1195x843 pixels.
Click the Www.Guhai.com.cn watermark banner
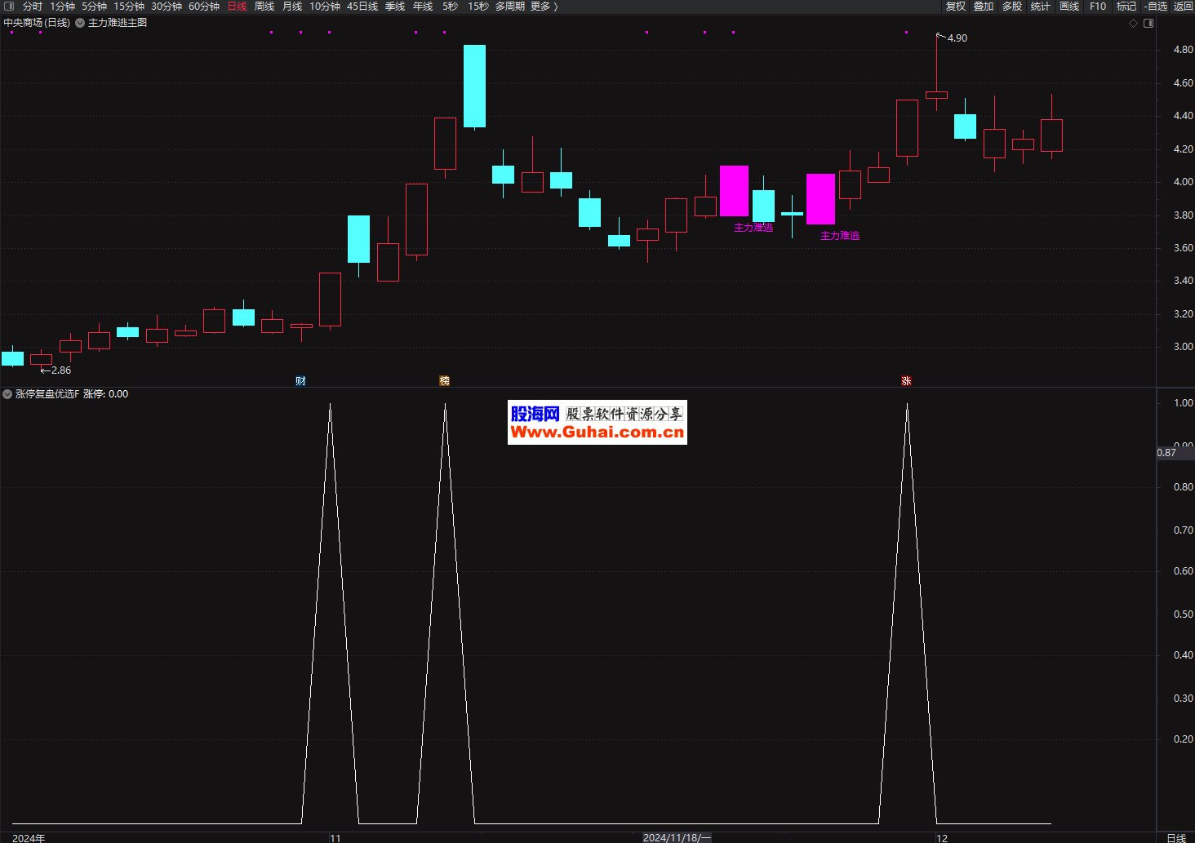(597, 423)
